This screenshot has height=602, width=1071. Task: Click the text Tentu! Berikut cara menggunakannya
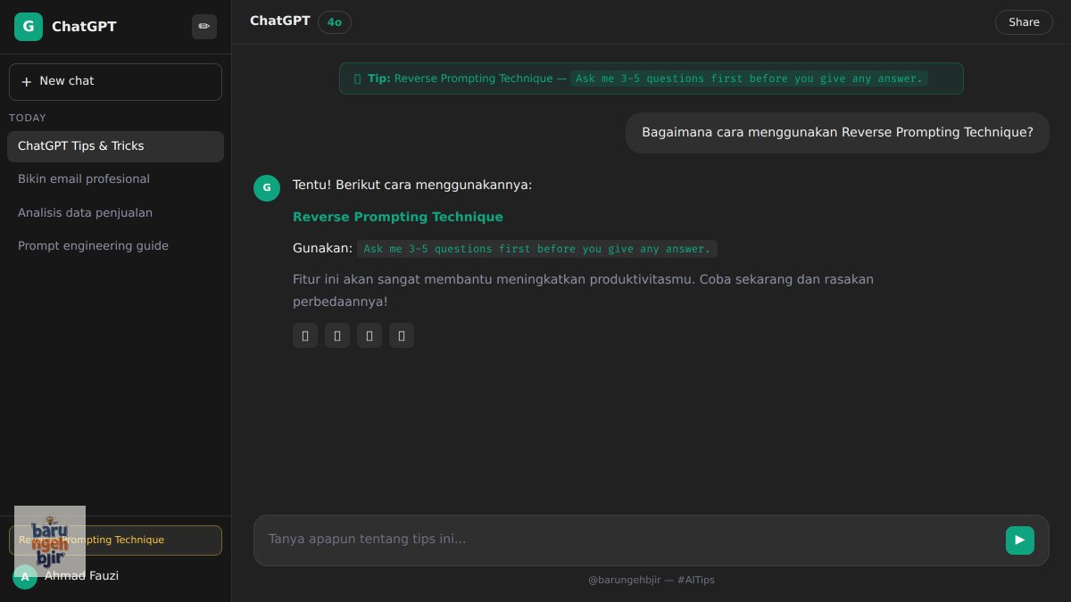coord(412,185)
